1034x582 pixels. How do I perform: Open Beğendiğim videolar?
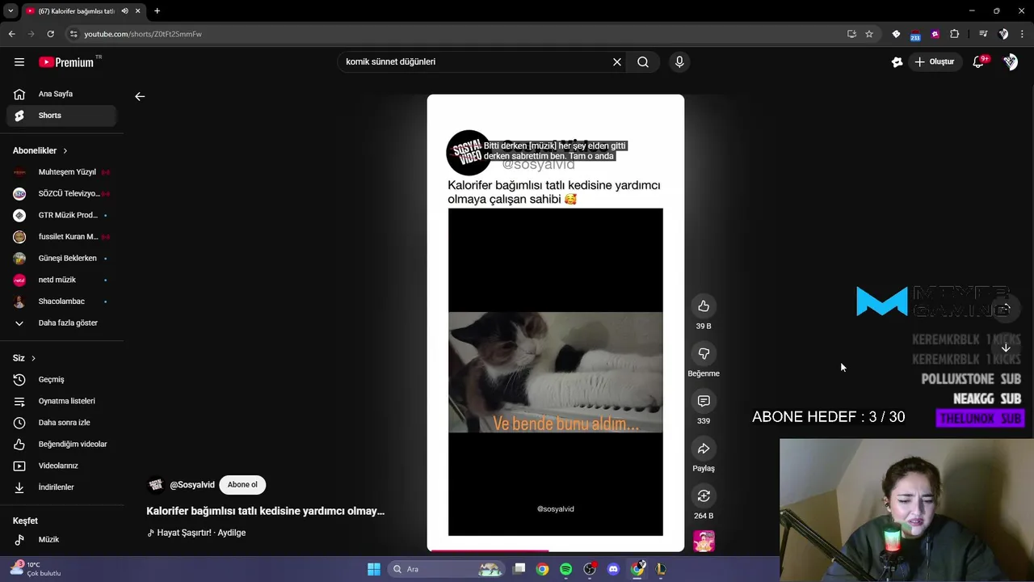pos(61,444)
